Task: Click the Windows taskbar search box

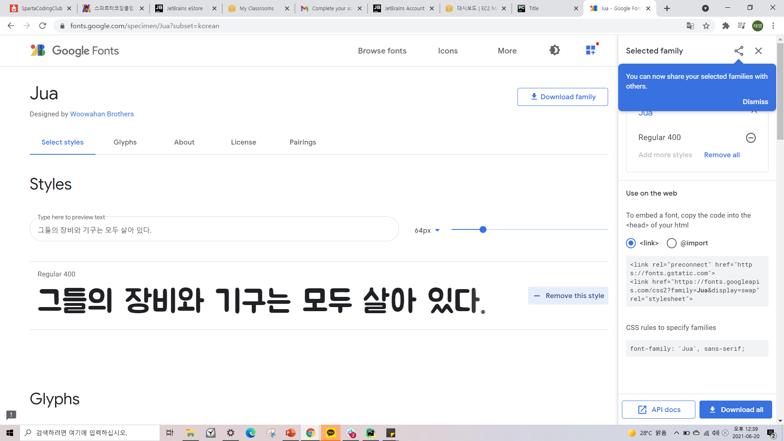Action: pyautogui.click(x=90, y=433)
